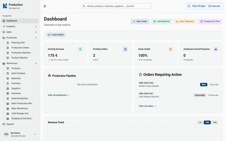This screenshot has width=226, height=141.
Task: Click the Pending Orders clipboard icon
Action: coord(125,49)
